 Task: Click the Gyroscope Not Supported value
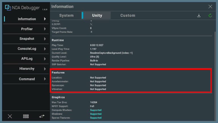coord(98,85)
